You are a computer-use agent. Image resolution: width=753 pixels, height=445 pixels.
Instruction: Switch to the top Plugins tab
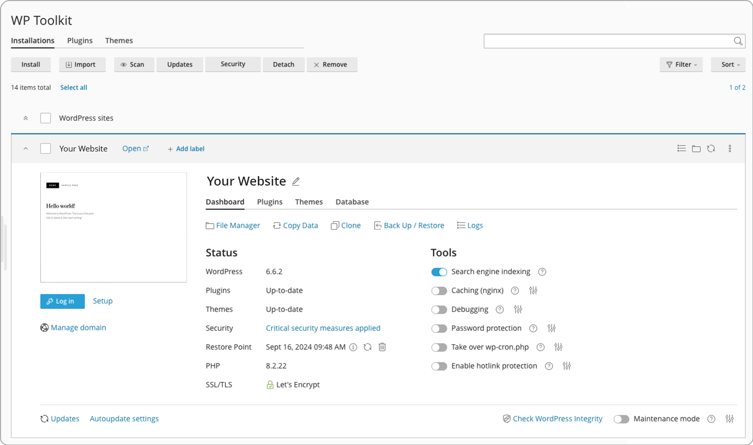point(80,40)
